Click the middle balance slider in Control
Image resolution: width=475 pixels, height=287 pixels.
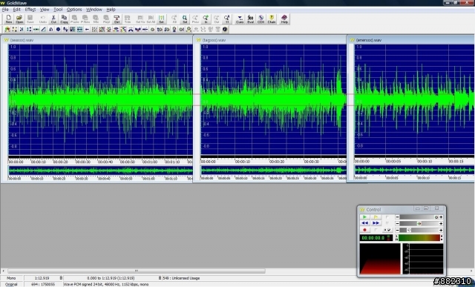[x=419, y=223]
